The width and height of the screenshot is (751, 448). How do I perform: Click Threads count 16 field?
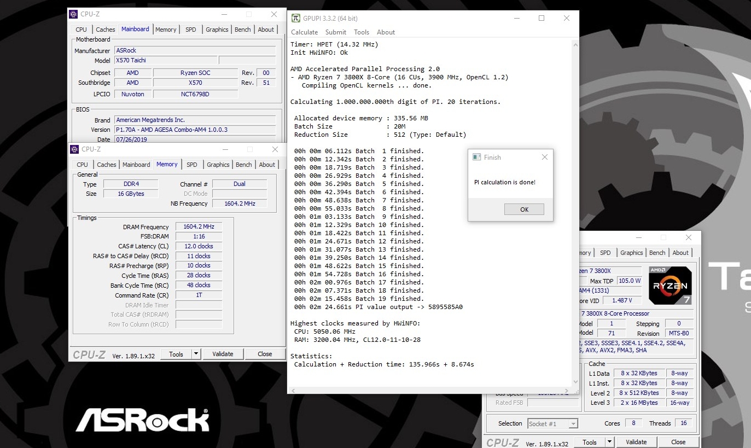pyautogui.click(x=683, y=423)
